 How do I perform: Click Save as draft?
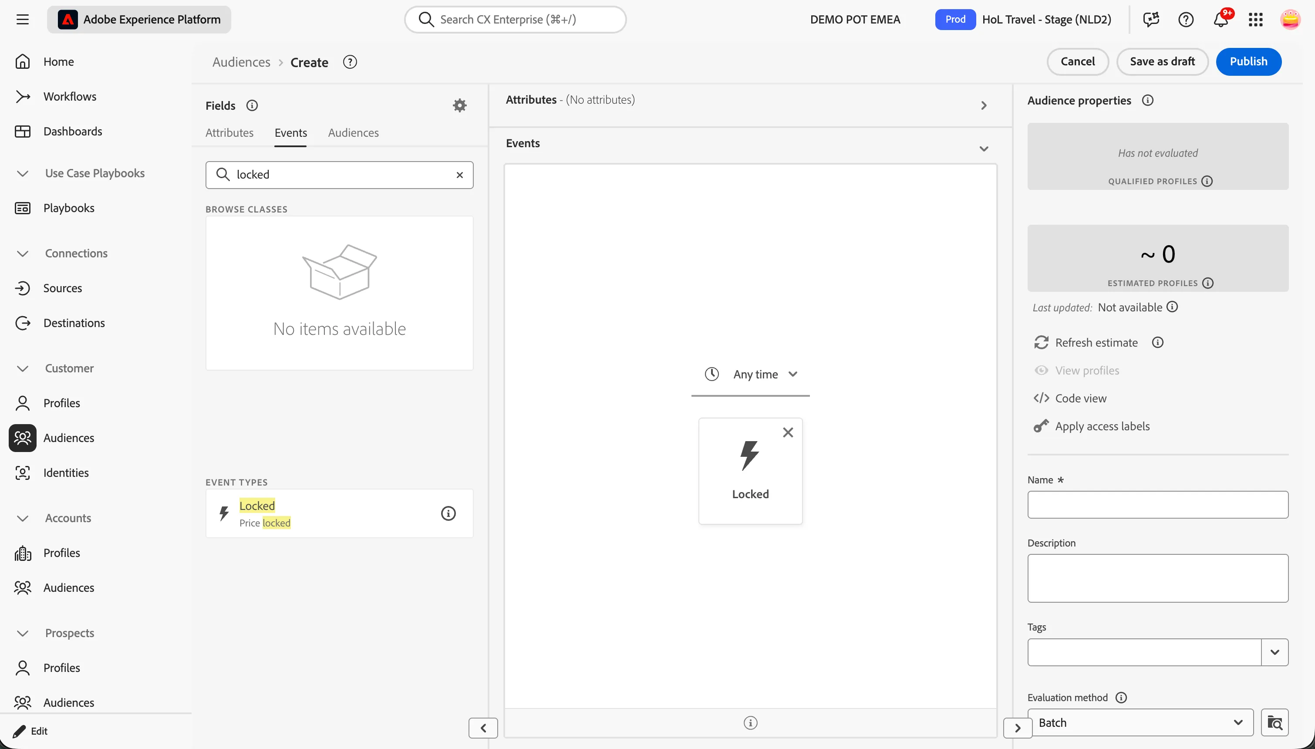click(x=1162, y=62)
